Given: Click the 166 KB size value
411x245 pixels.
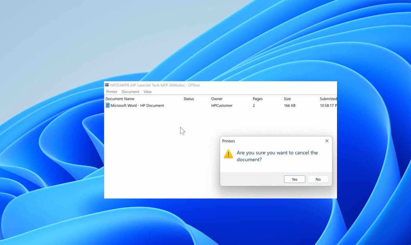Looking at the screenshot, I should [x=290, y=105].
